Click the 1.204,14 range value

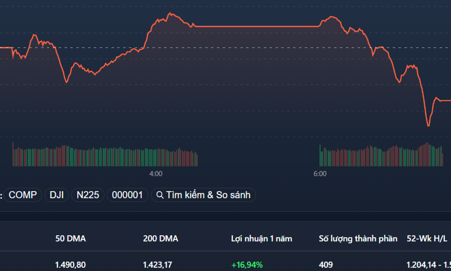tap(421, 265)
